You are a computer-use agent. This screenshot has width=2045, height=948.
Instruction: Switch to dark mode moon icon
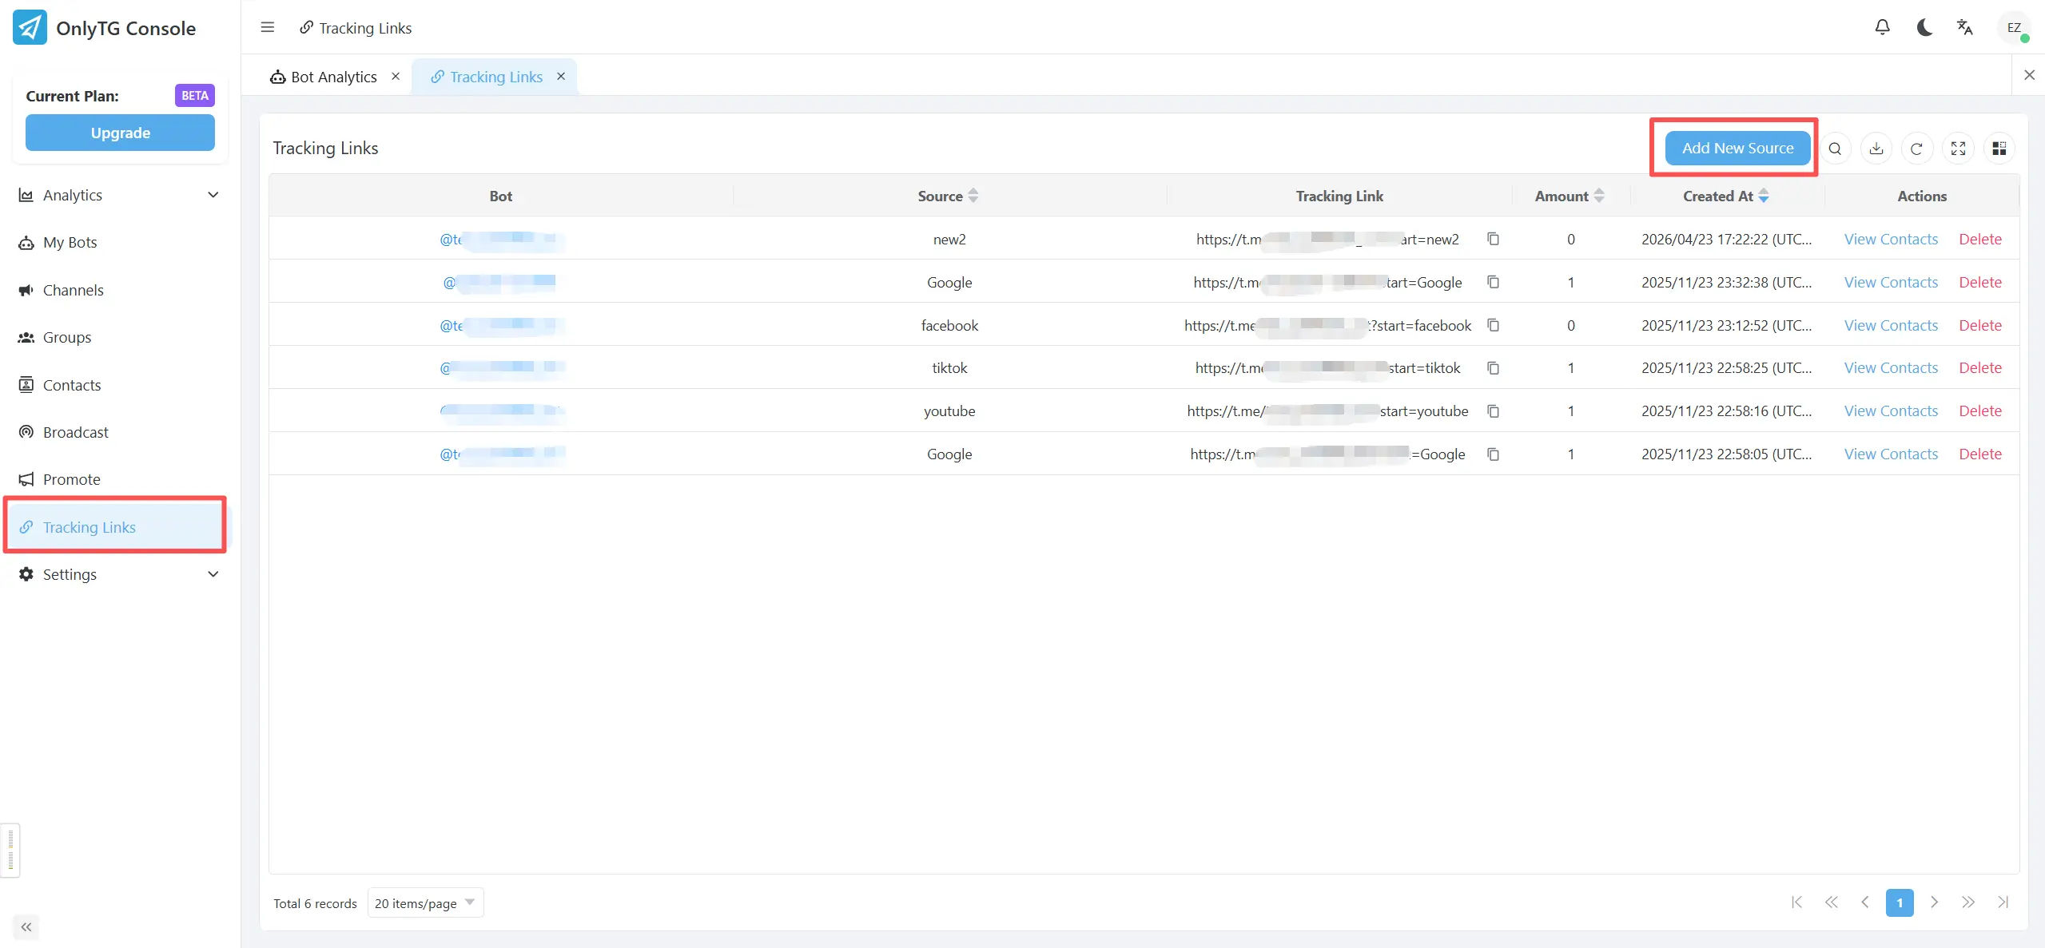(x=1924, y=28)
